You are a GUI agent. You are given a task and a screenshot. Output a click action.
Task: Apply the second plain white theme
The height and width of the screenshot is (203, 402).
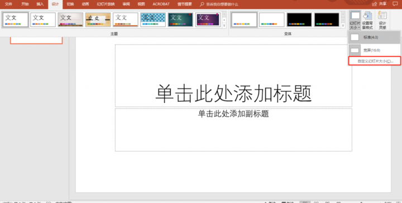[43, 19]
